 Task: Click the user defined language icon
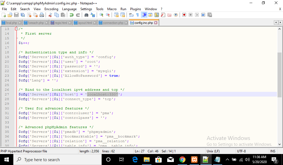tap(150, 15)
